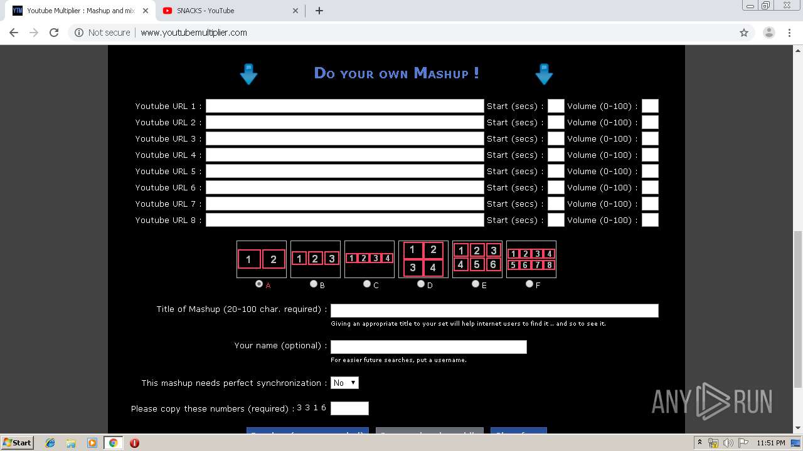View site info for Not secure icon
This screenshot has height=451, width=803.
coord(79,33)
